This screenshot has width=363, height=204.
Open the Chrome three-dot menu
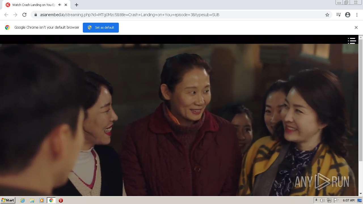click(x=357, y=15)
